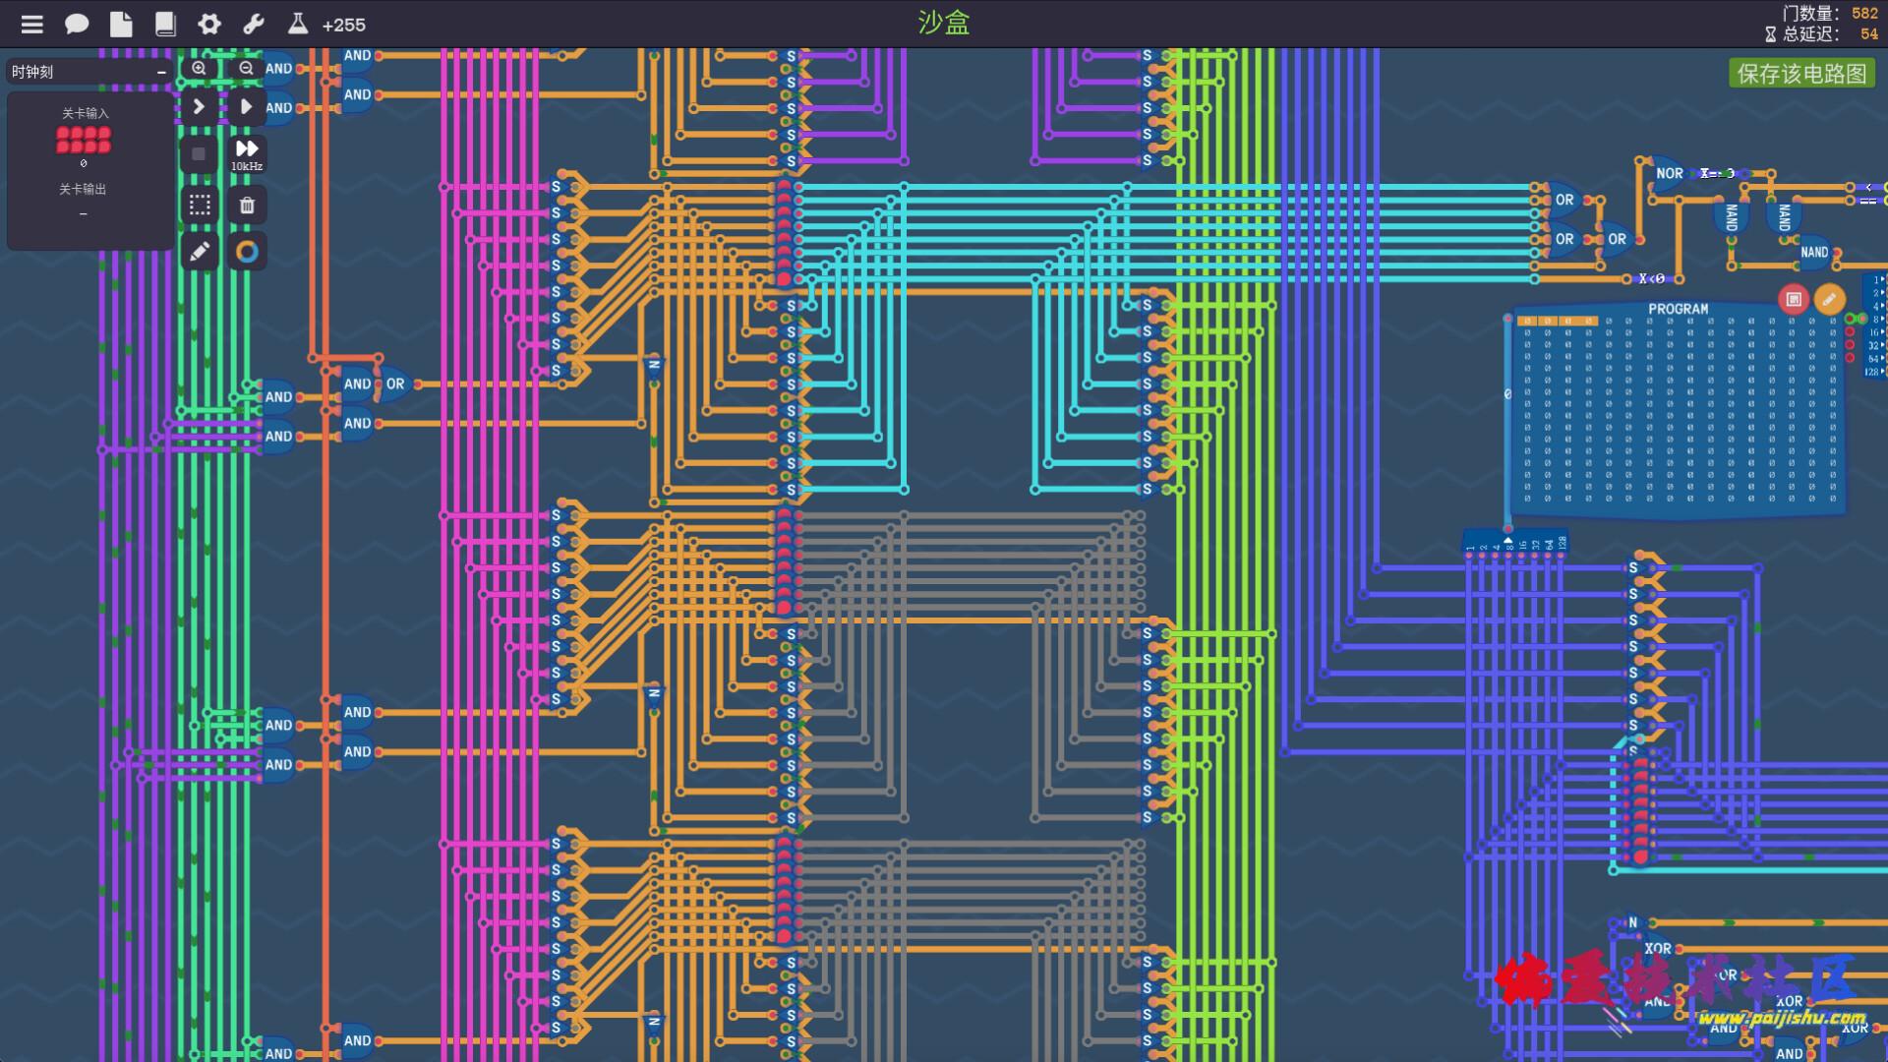
Task: Select the pencil wire-drawing tool
Action: click(200, 252)
